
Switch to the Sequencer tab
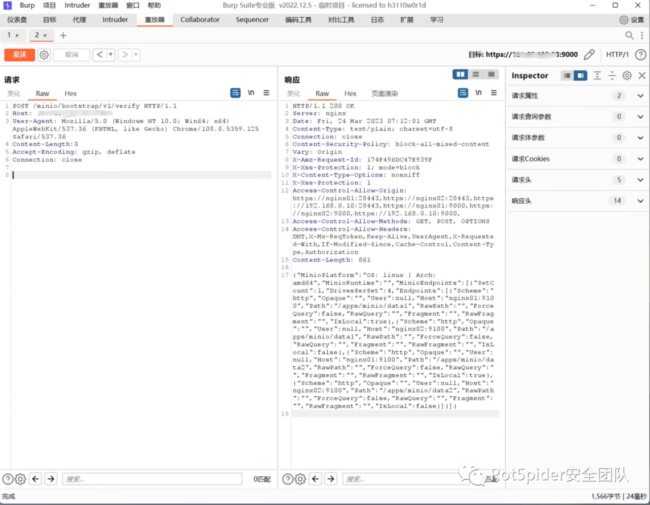[x=252, y=20]
